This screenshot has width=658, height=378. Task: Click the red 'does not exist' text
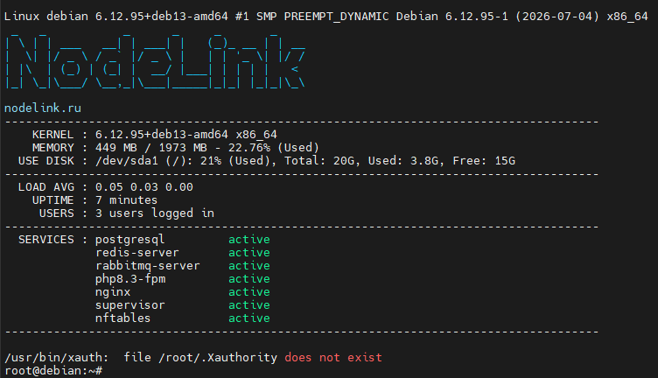[333, 358]
